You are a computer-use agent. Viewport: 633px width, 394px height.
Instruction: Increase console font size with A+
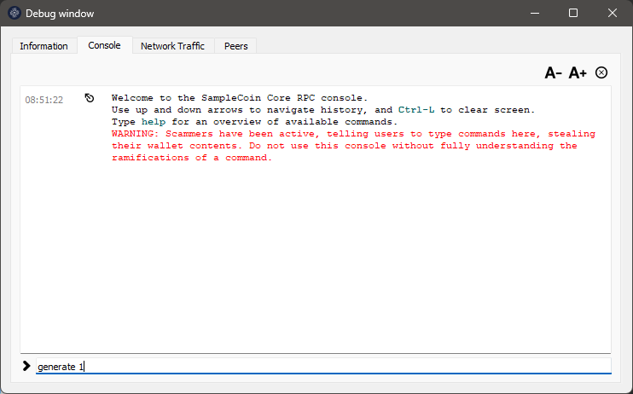578,73
